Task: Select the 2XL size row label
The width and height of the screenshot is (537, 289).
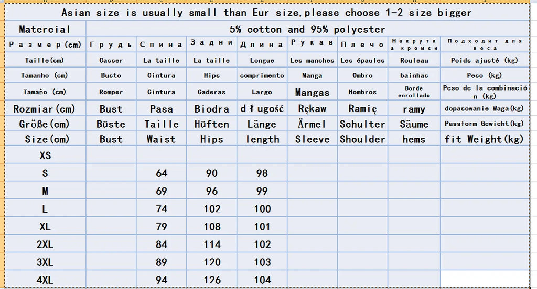Action: click(45, 244)
